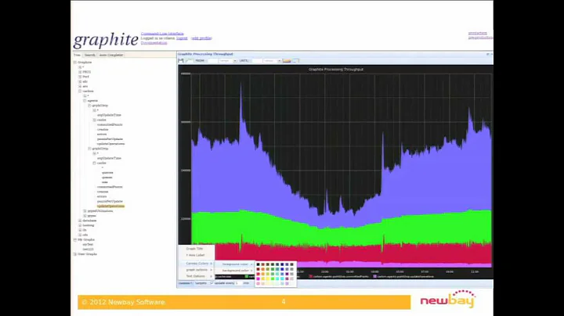Pick the navy blue swatch in top row
Viewport: 564px width, 316px height.
click(282, 264)
